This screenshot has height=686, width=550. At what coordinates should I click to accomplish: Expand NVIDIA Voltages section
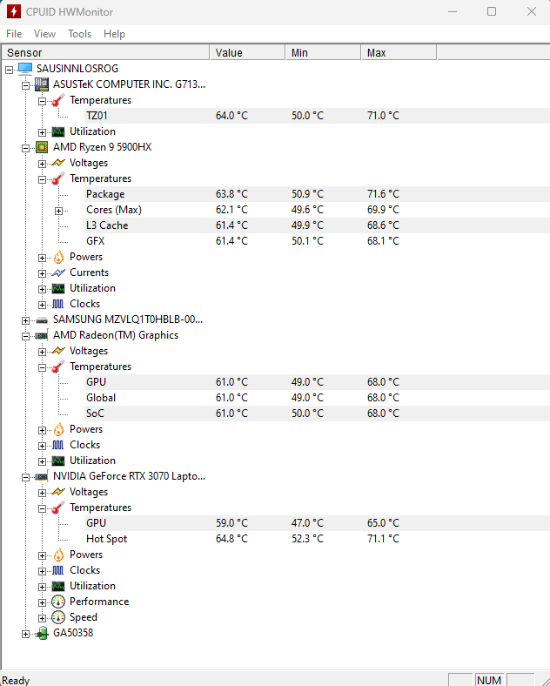click(42, 493)
